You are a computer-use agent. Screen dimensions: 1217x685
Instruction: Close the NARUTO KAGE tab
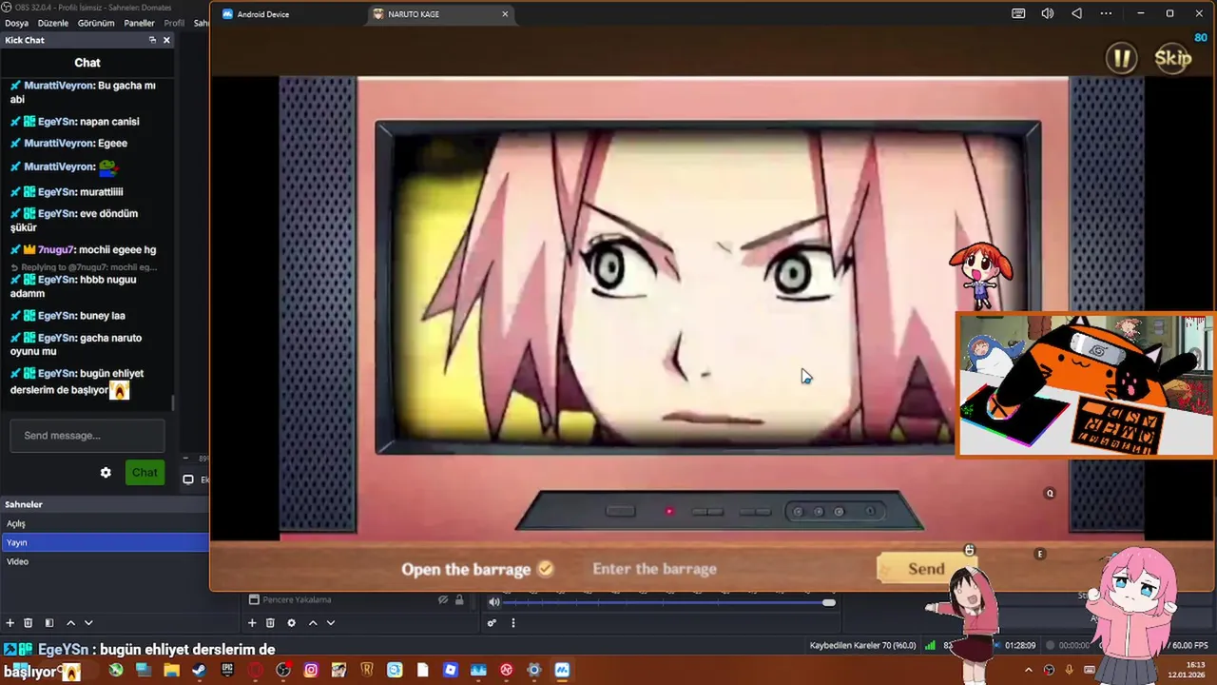pos(505,14)
